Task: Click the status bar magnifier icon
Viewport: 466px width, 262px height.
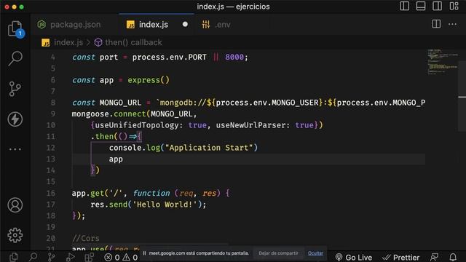Action: click(33, 257)
